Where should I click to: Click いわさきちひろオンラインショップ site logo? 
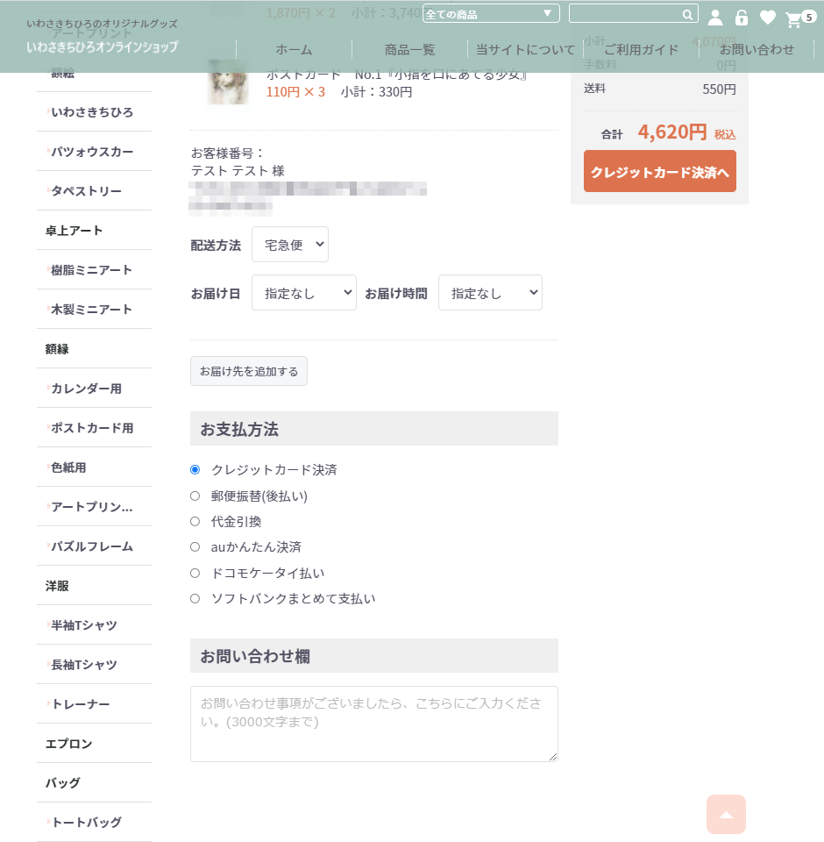pos(102,46)
